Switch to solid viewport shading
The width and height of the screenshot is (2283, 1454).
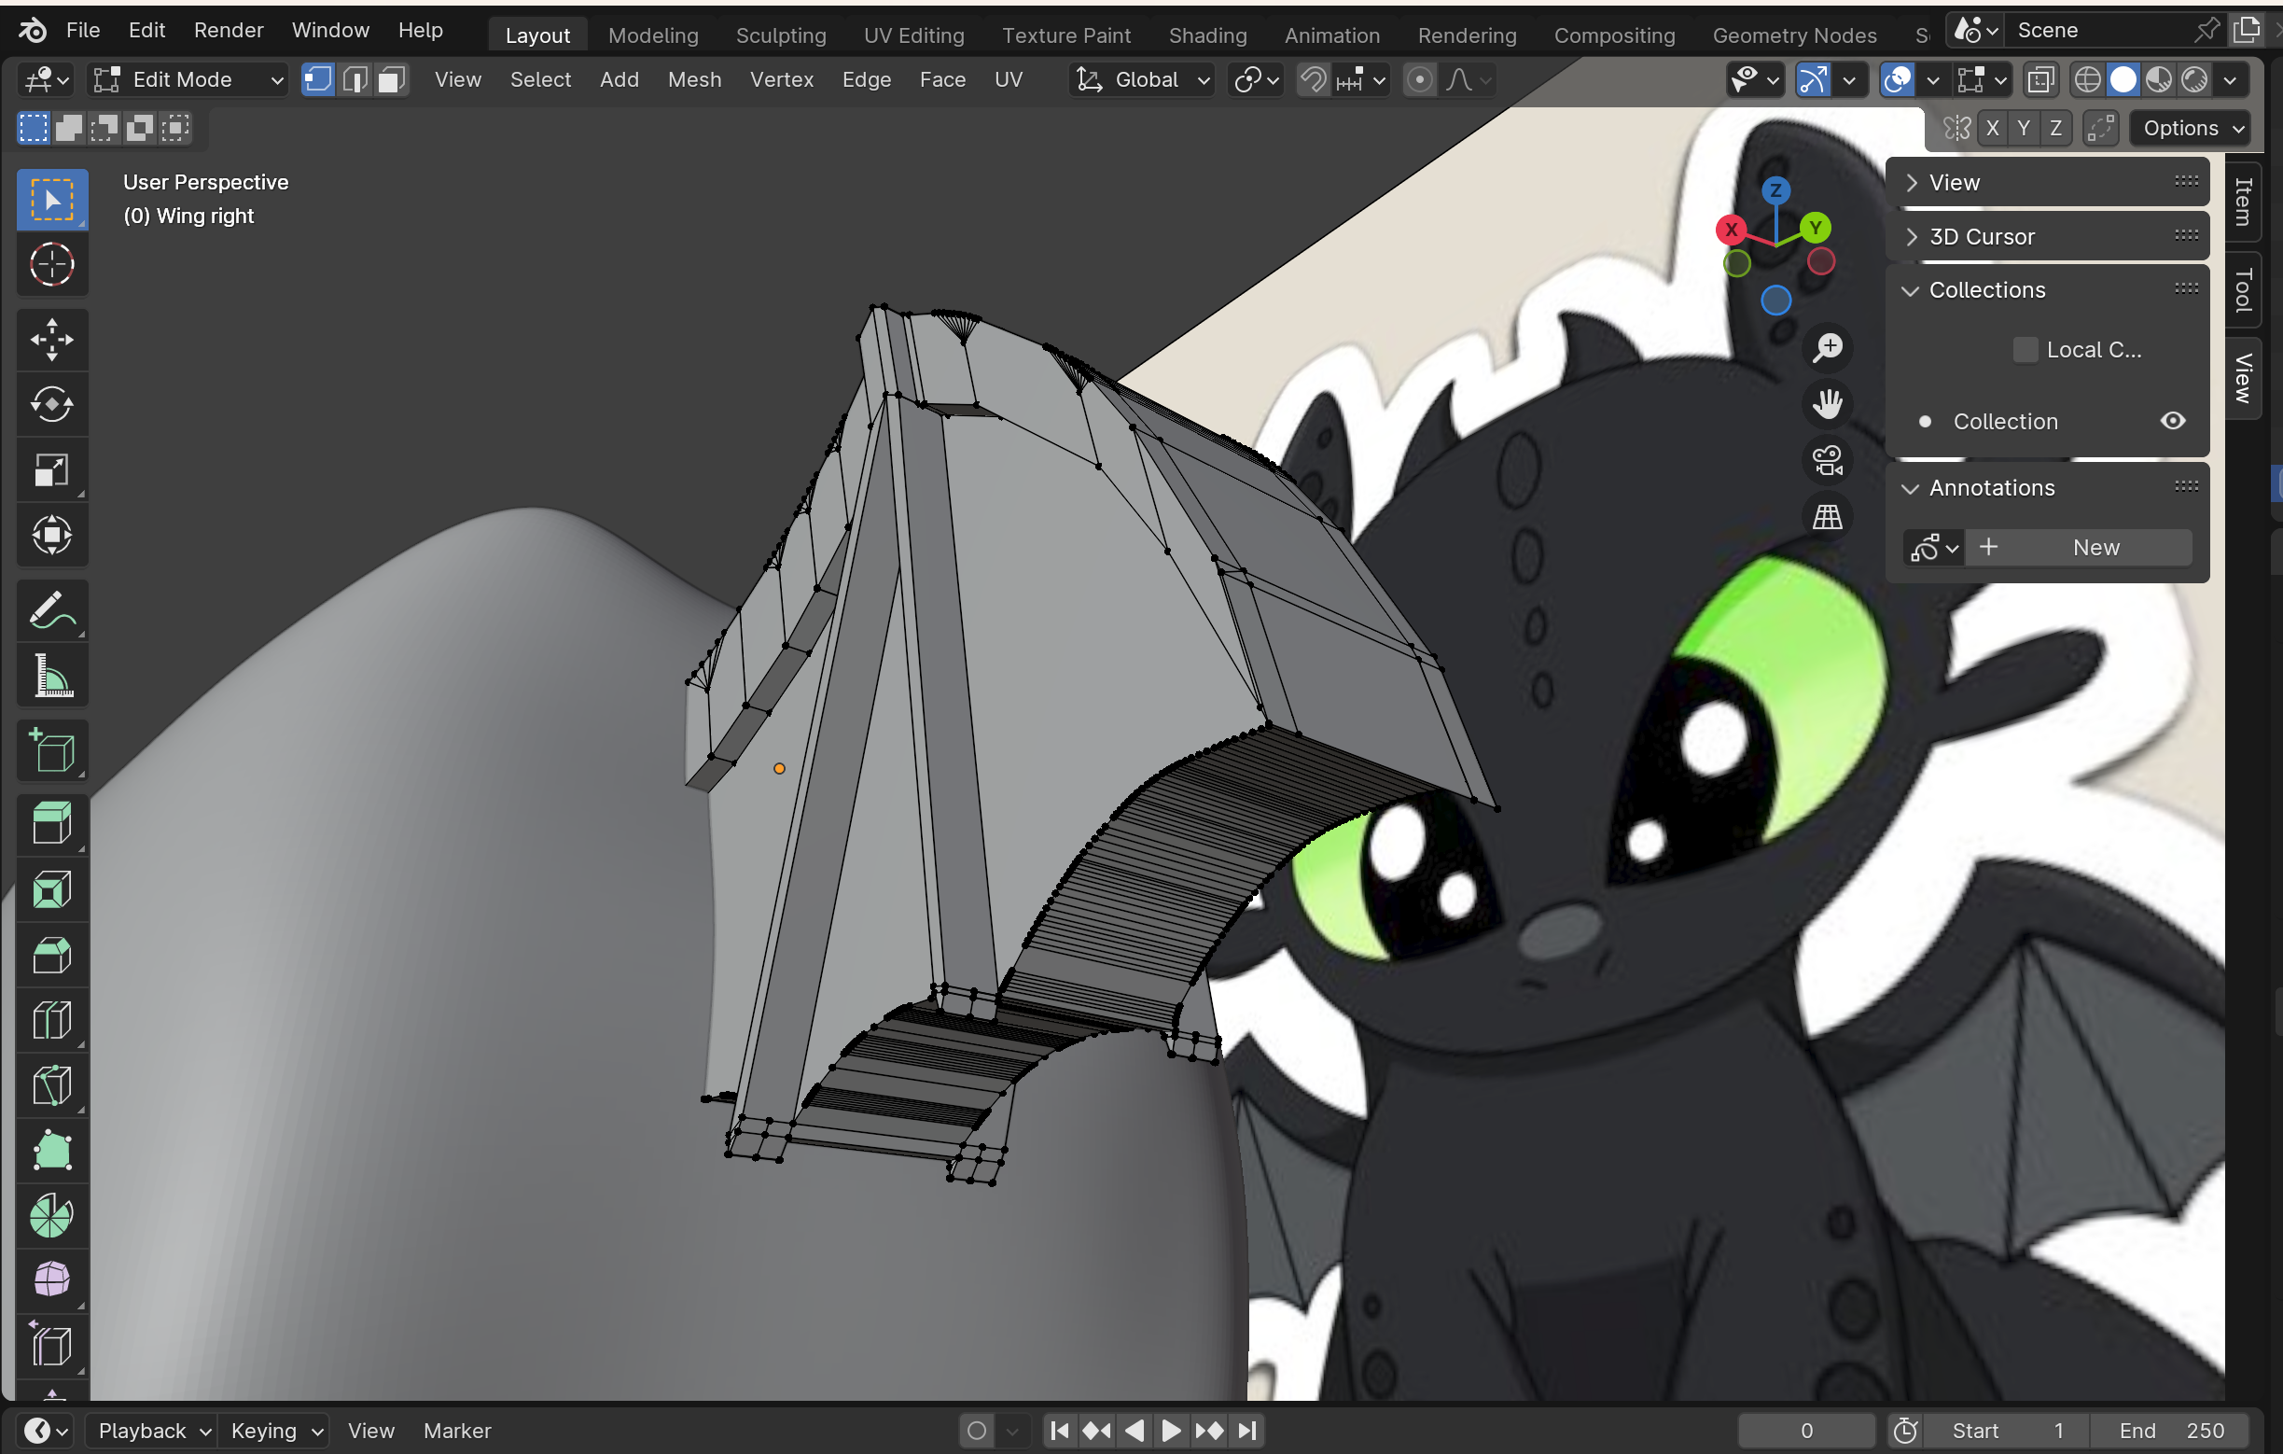pos(2123,79)
